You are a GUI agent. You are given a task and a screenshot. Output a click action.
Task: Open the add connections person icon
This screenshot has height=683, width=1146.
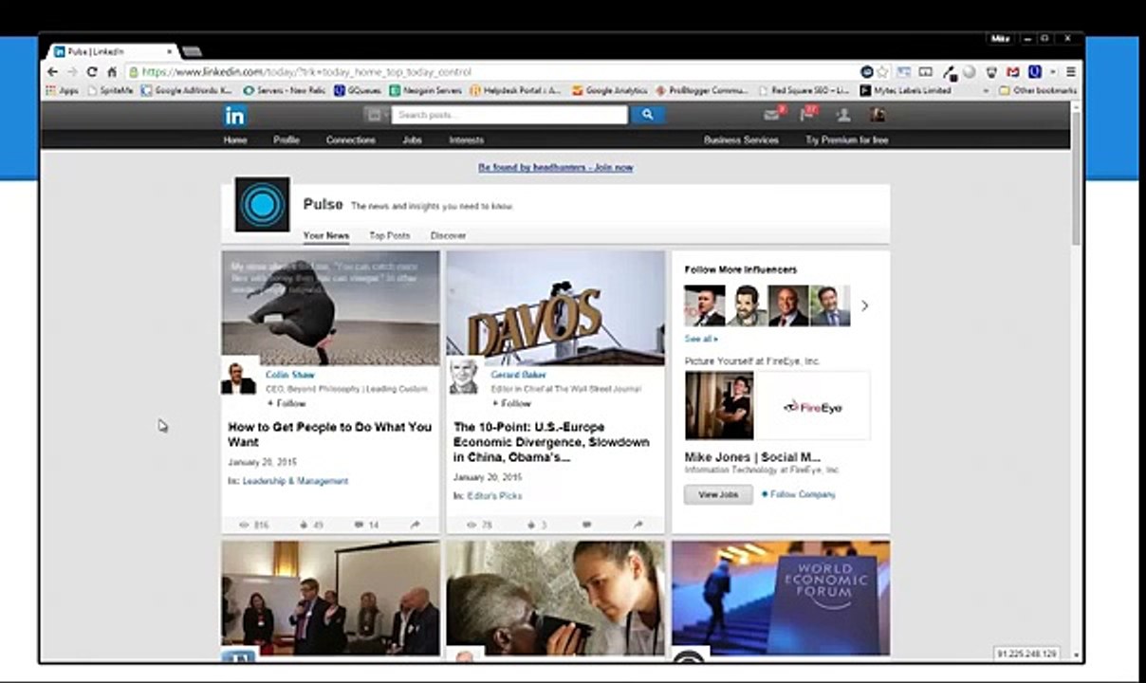pyautogui.click(x=842, y=115)
